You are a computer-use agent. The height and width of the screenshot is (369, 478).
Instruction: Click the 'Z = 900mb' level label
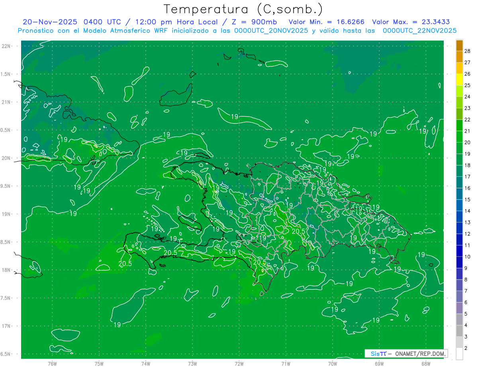pos(253,22)
